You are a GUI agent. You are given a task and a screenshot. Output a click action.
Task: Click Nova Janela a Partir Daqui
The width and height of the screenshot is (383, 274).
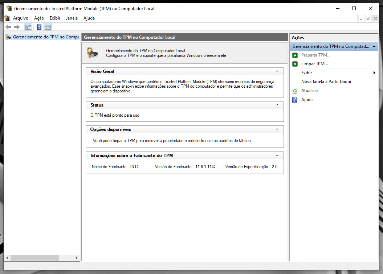(326, 82)
